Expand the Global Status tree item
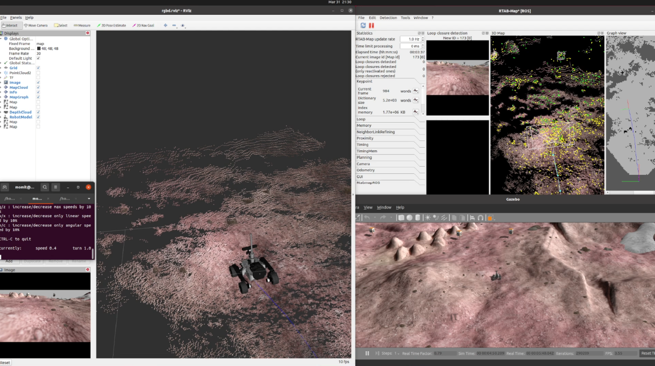 [x=1, y=63]
